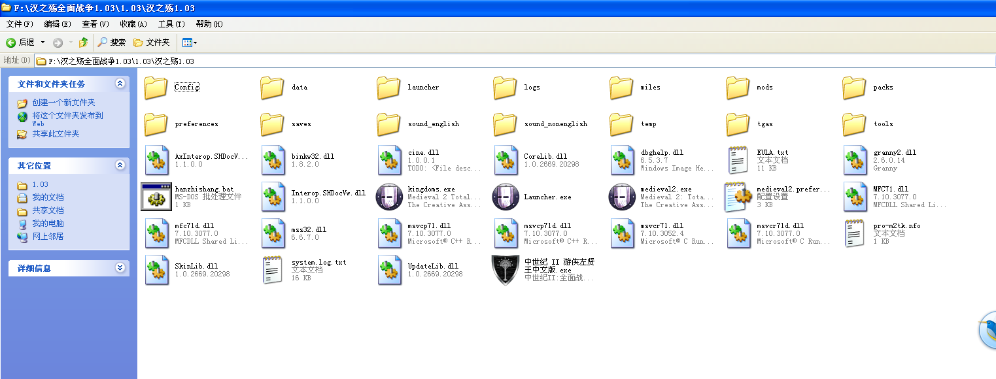Screen dimensions: 996x379
Task: Open the back button history dropdown arrow
Action: tap(43, 42)
